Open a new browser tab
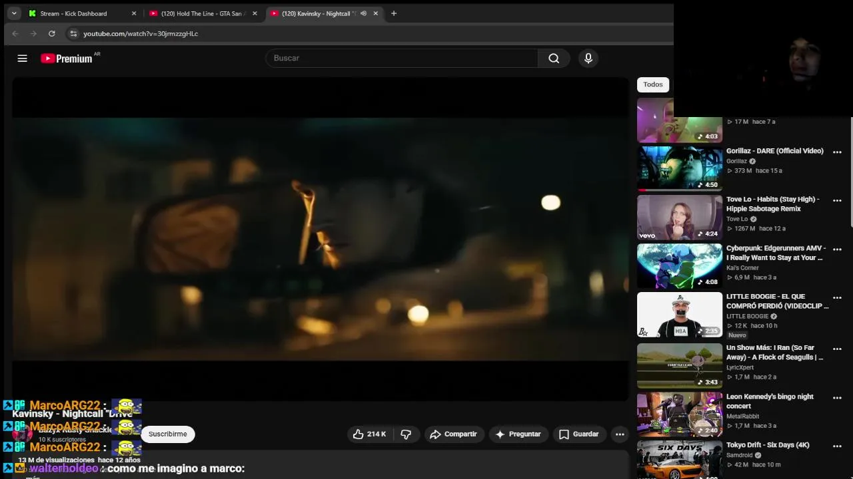 coord(394,13)
